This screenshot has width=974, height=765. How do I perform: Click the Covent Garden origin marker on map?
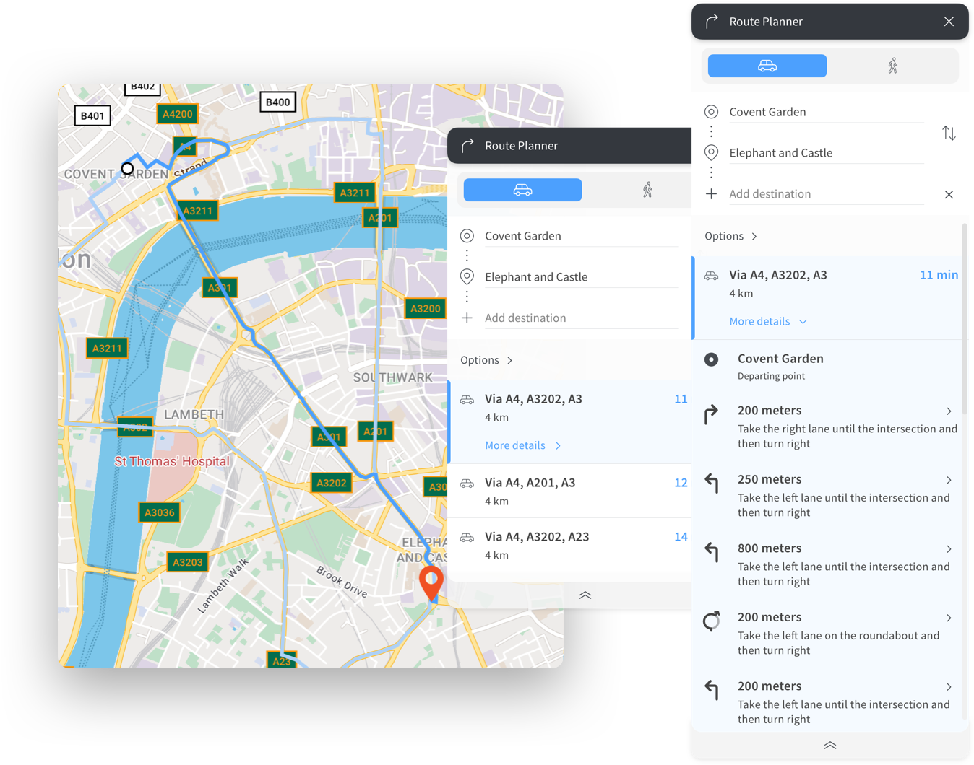click(x=128, y=169)
